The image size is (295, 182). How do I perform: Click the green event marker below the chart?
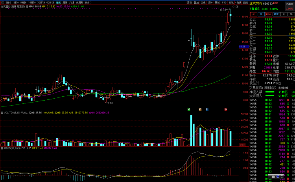(189, 109)
